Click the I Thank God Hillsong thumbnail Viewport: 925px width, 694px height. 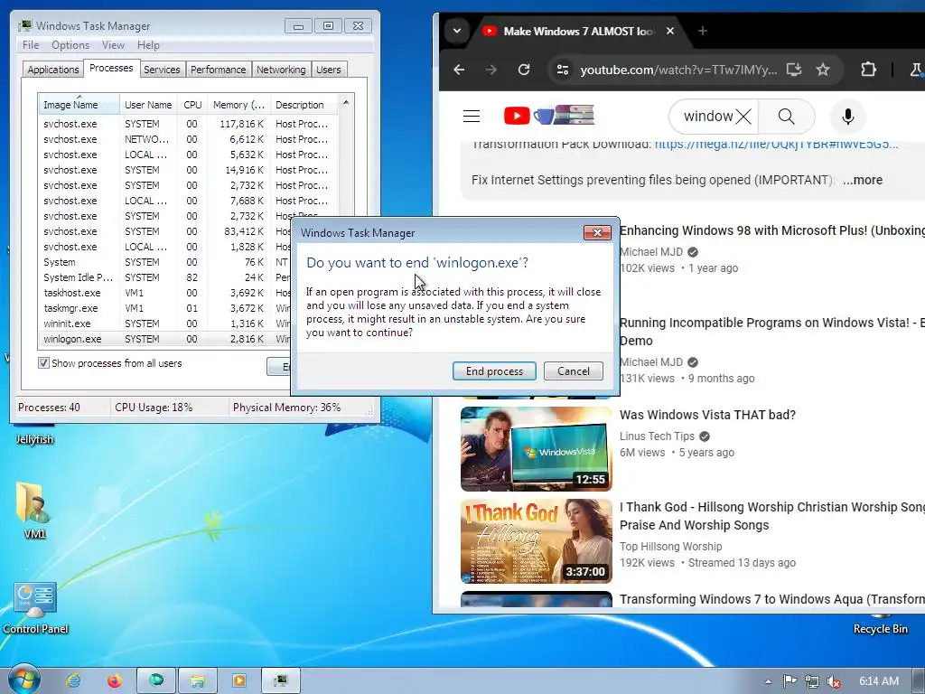[537, 541]
